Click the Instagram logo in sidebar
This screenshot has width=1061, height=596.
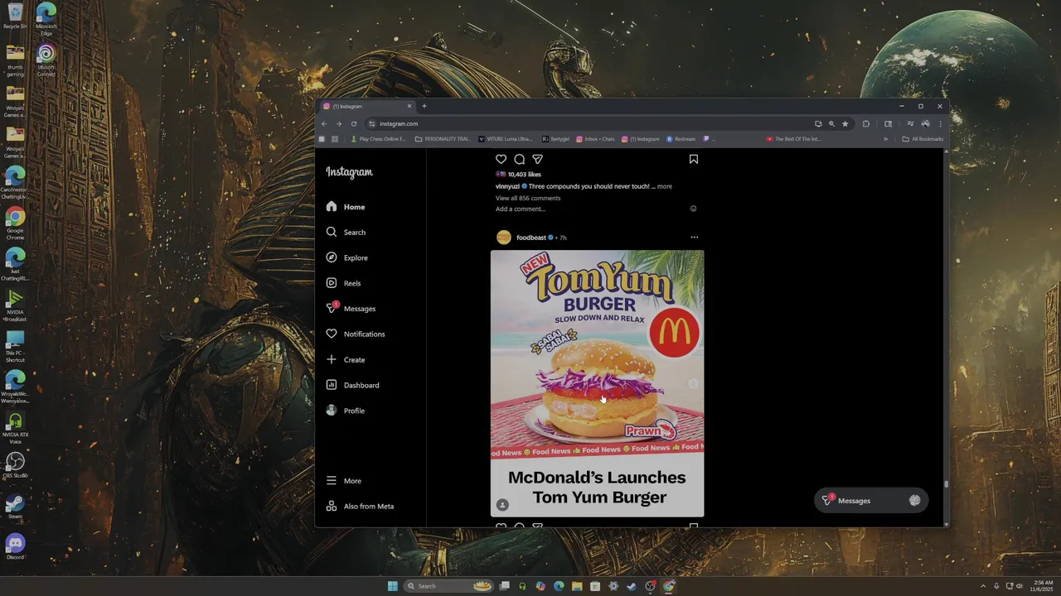(x=349, y=172)
